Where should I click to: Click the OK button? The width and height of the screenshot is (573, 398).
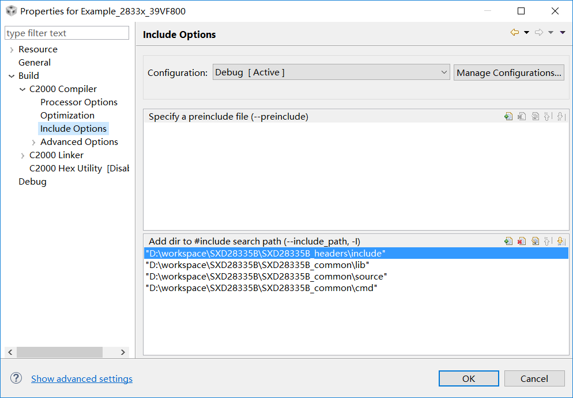[469, 378]
